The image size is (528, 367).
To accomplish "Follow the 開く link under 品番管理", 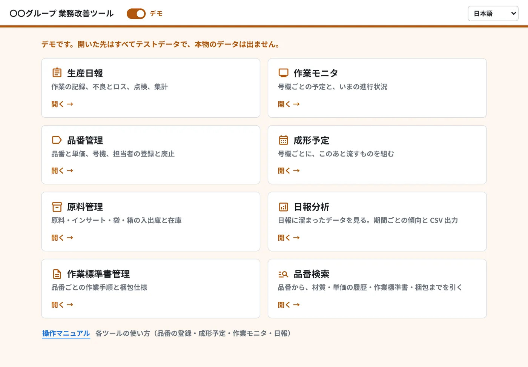I will pos(62,171).
